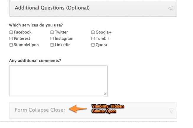Click the orange arrow annotation
This screenshot has height=128, width=193.
(78, 109)
